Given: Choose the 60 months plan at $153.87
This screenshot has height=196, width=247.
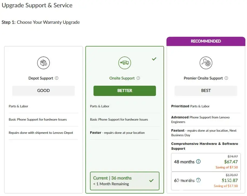Looking at the screenshot, I should pos(206,181).
